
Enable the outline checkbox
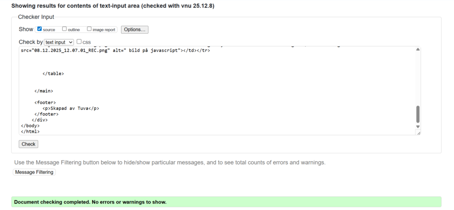coord(65,29)
